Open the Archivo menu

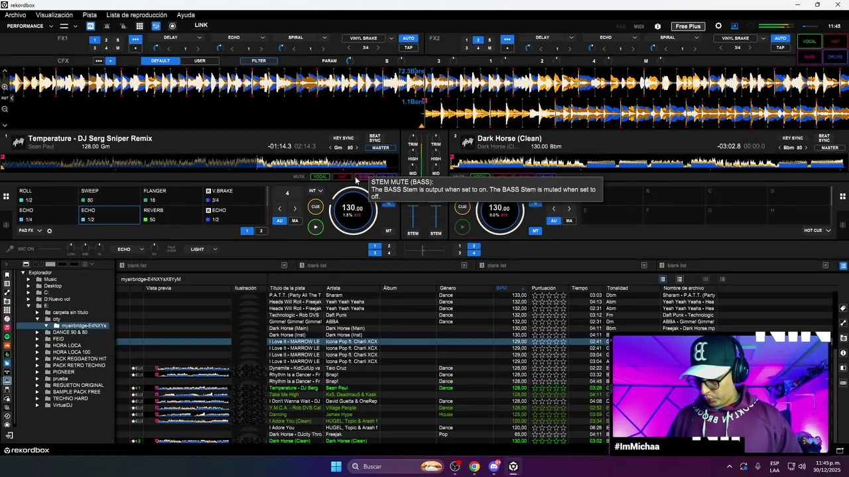tap(15, 15)
